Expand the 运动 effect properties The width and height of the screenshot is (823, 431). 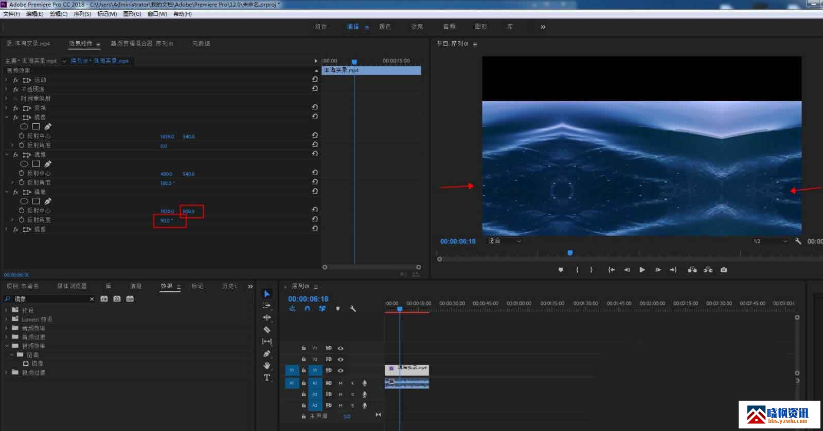(x=7, y=80)
